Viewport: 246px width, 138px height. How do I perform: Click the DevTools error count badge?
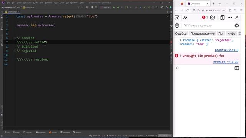coord(205,18)
